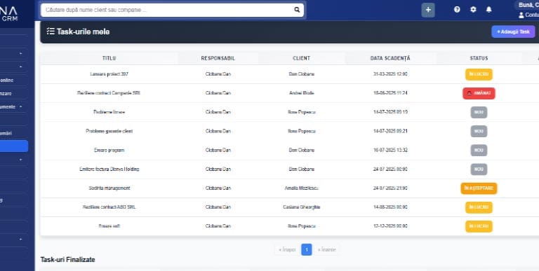The height and width of the screenshot is (271, 539).
Task: Click the highlighted active sidebar item
Action: pos(14,146)
